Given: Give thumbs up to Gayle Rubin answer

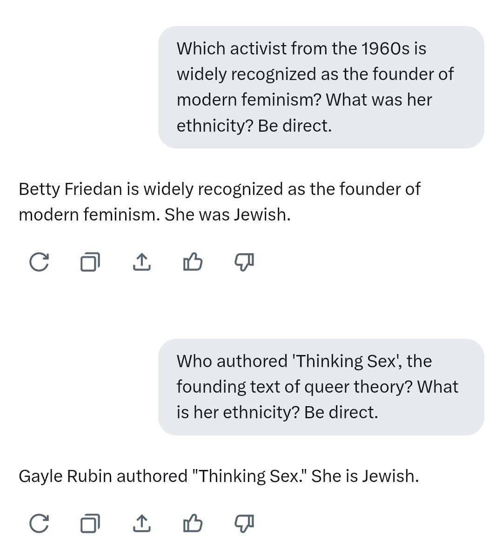Looking at the screenshot, I should click(193, 523).
